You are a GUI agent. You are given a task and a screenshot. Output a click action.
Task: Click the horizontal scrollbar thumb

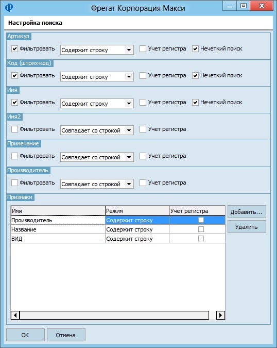(x=114, y=315)
